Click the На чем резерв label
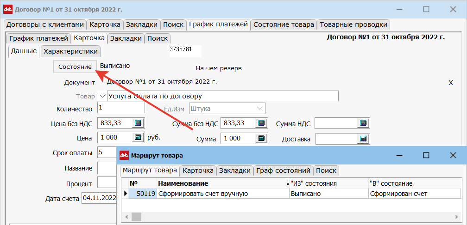The height and width of the screenshot is (225, 467). [x=219, y=68]
